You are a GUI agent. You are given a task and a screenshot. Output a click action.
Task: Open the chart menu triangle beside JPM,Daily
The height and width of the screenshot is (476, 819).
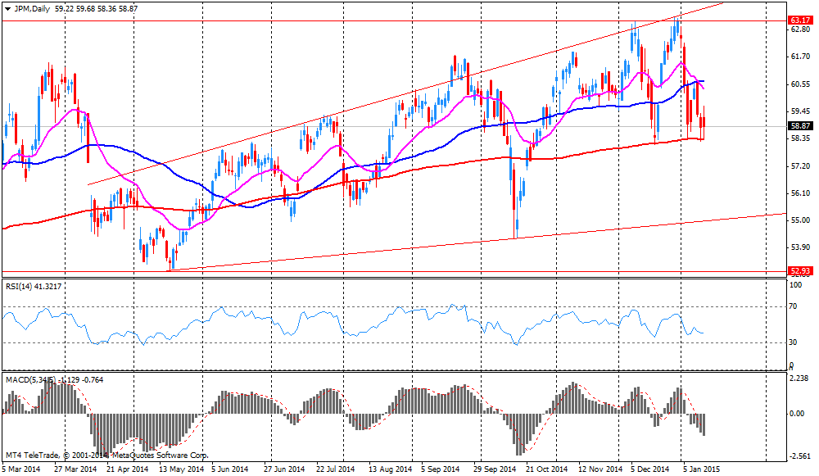pos(7,9)
